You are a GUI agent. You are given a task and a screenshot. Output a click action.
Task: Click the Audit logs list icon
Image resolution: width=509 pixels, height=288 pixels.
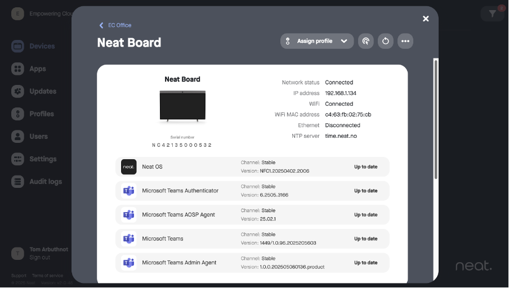point(17,182)
